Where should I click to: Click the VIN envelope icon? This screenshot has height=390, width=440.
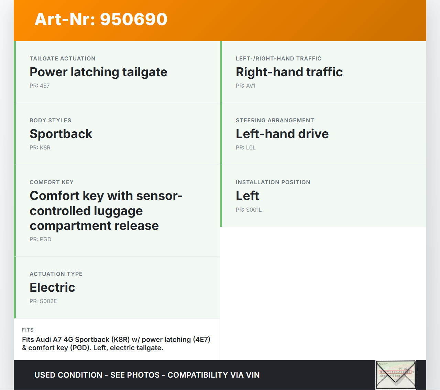click(x=396, y=375)
